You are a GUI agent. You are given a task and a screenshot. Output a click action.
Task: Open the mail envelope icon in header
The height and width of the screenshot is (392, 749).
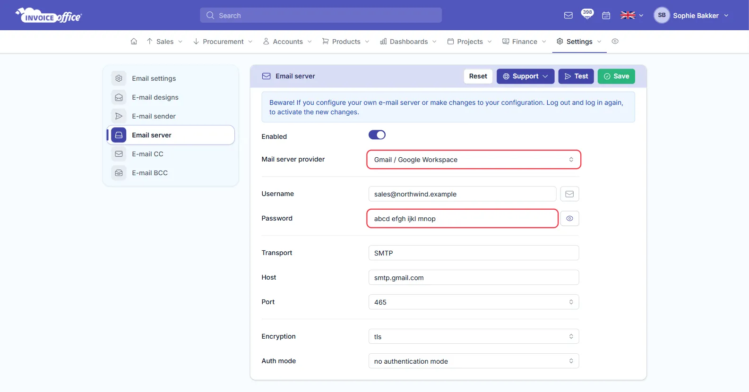568,15
